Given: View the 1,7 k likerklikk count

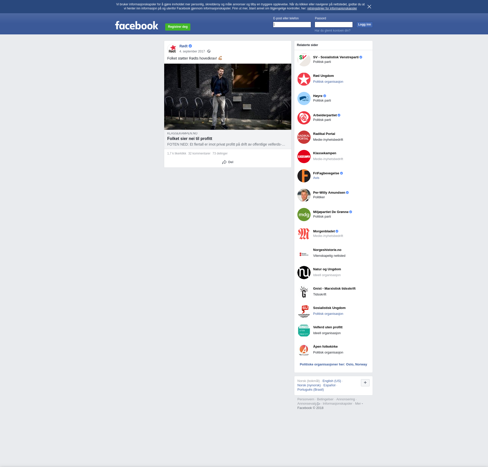Looking at the screenshot, I should click(x=177, y=153).
